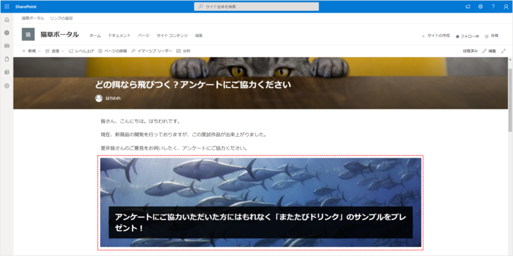The width and height of the screenshot is (513, 256).
Task: Open the ドキュメント navigation tab
Action: click(x=119, y=35)
